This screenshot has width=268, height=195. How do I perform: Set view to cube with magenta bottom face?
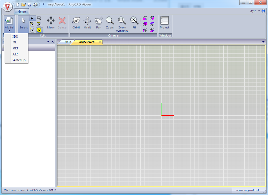pos(152,30)
